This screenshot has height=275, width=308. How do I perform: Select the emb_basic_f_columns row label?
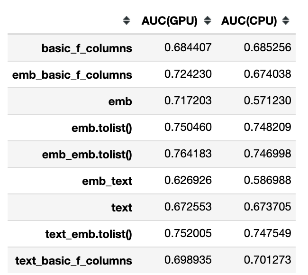tap(72, 74)
